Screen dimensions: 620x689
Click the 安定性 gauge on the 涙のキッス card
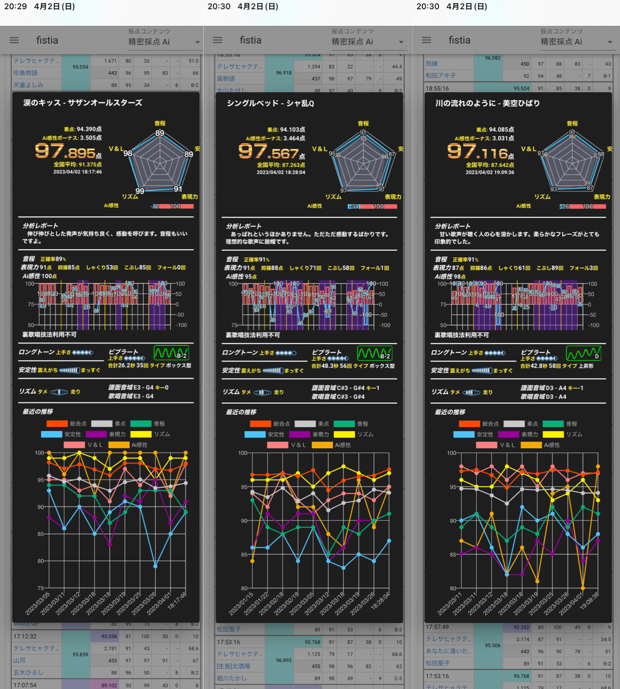[x=69, y=370]
